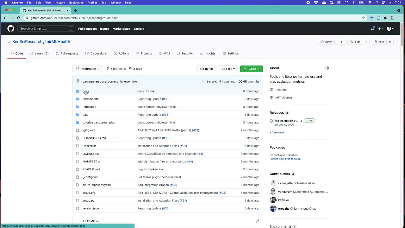Switch to the repository Pull requests tab
The width and height of the screenshot is (405, 228).
tap(67, 54)
